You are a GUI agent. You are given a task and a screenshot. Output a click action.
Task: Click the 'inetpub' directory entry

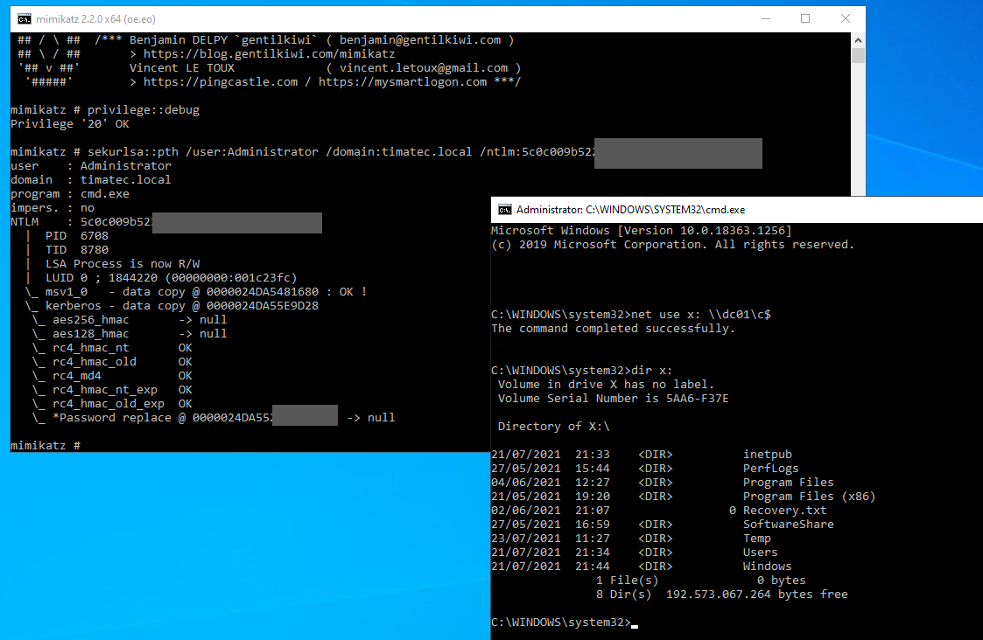pyautogui.click(x=768, y=455)
